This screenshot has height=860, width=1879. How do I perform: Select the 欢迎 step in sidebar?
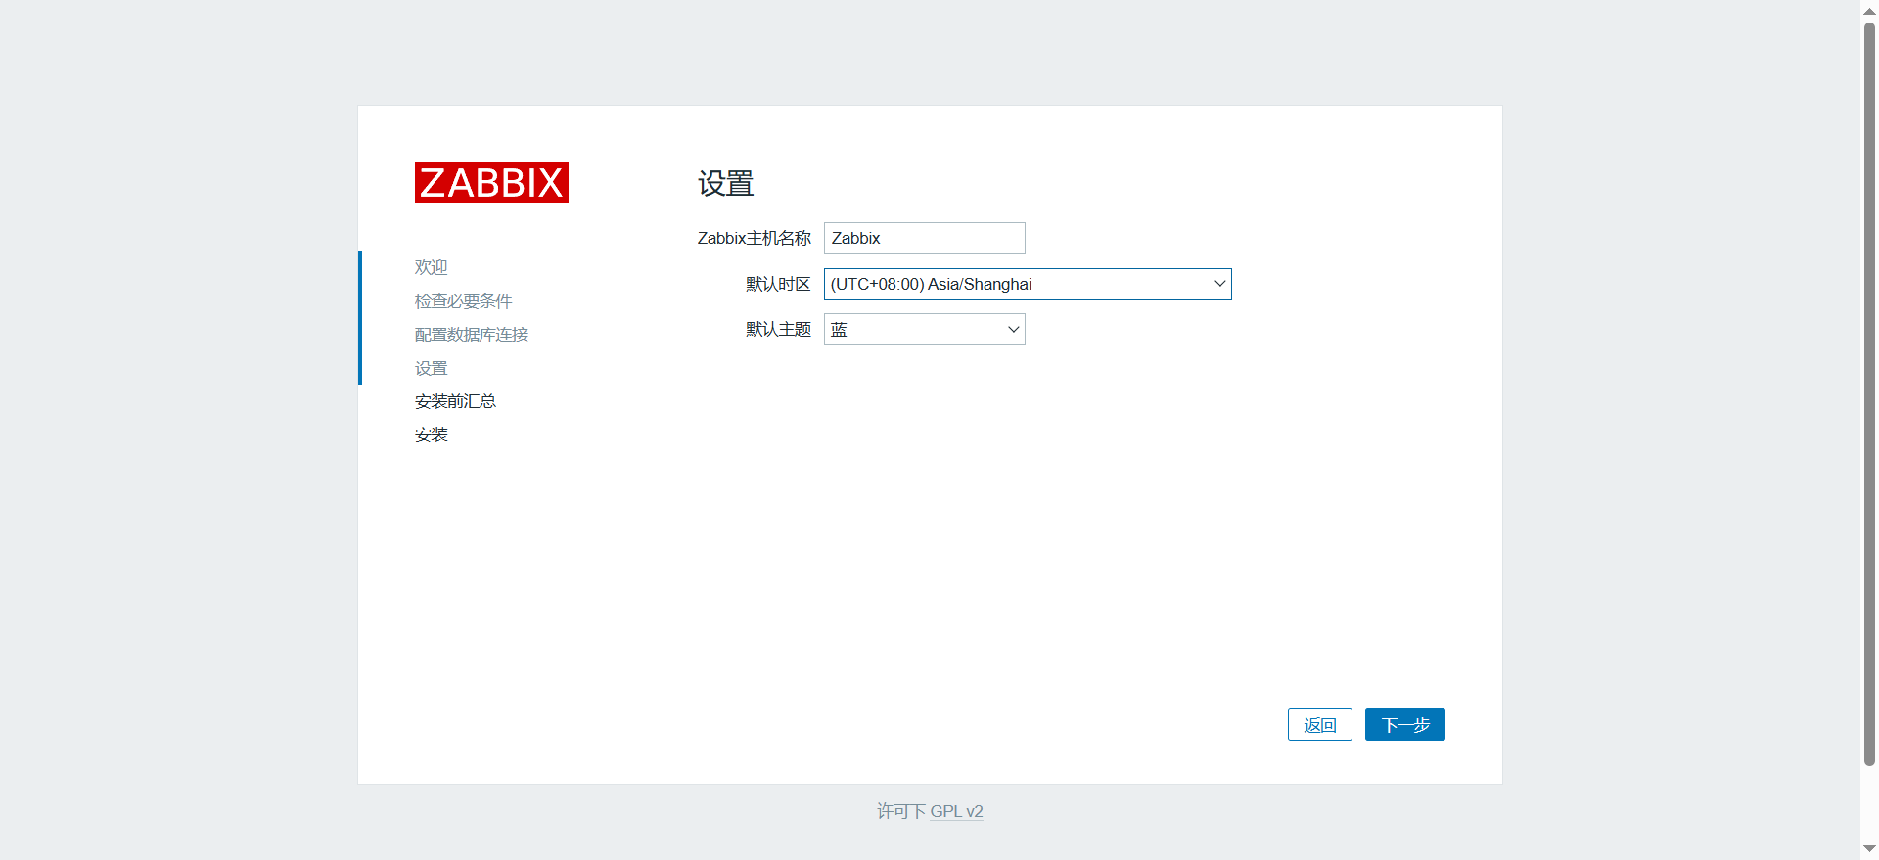(x=431, y=267)
